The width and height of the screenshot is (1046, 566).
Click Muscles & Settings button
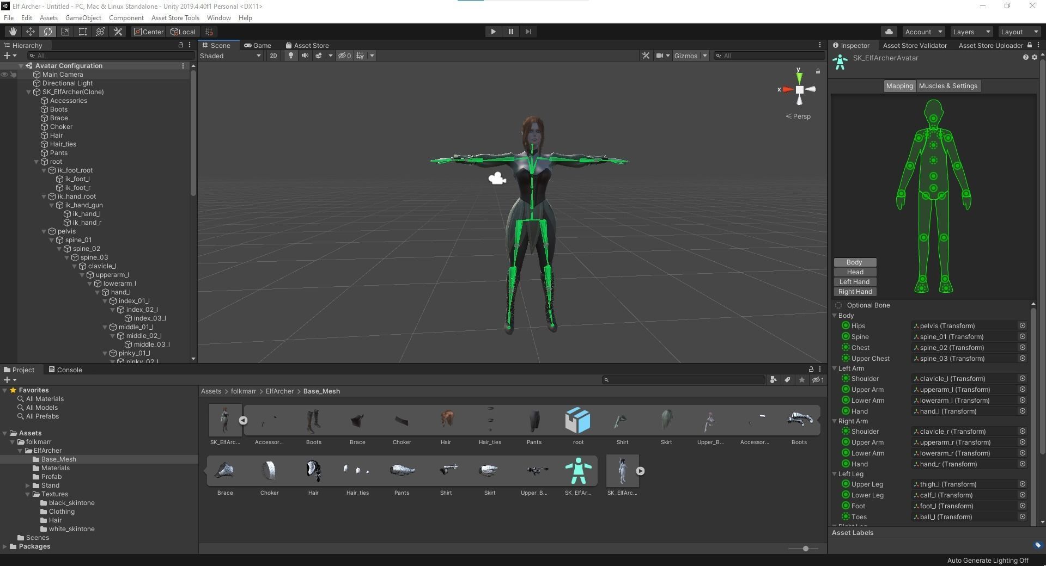[x=948, y=86]
